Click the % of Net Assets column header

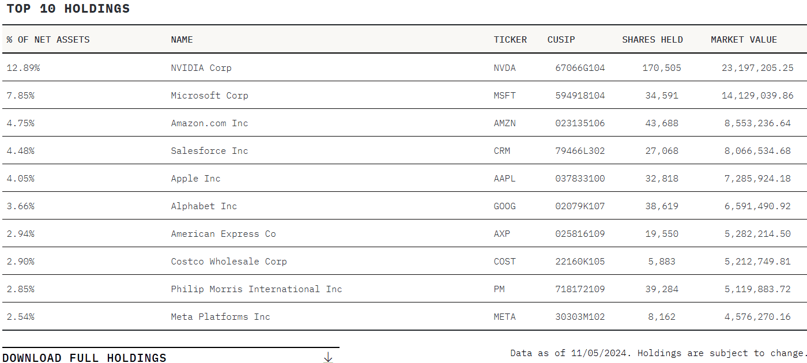click(48, 40)
